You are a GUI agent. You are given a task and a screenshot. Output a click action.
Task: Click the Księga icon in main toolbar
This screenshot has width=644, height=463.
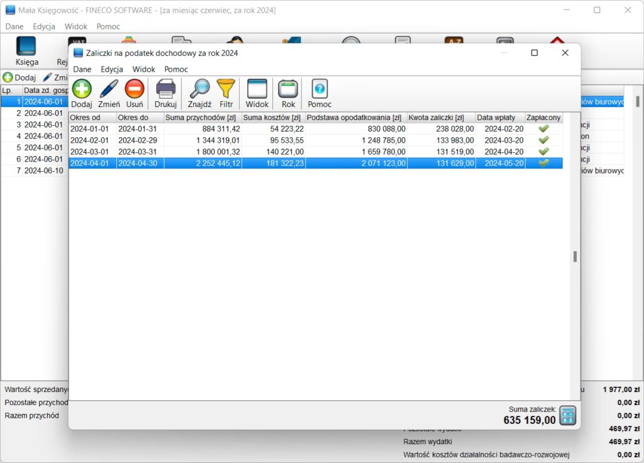(x=27, y=50)
